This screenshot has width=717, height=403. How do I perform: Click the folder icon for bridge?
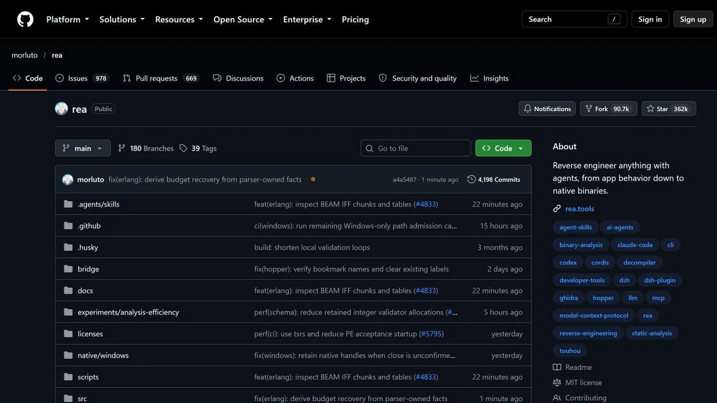(x=68, y=269)
